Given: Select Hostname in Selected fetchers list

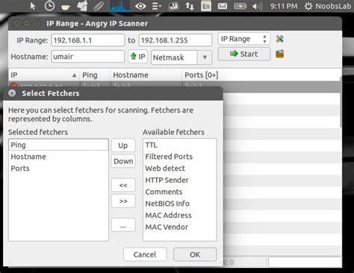Looking at the screenshot, I should [x=58, y=157].
